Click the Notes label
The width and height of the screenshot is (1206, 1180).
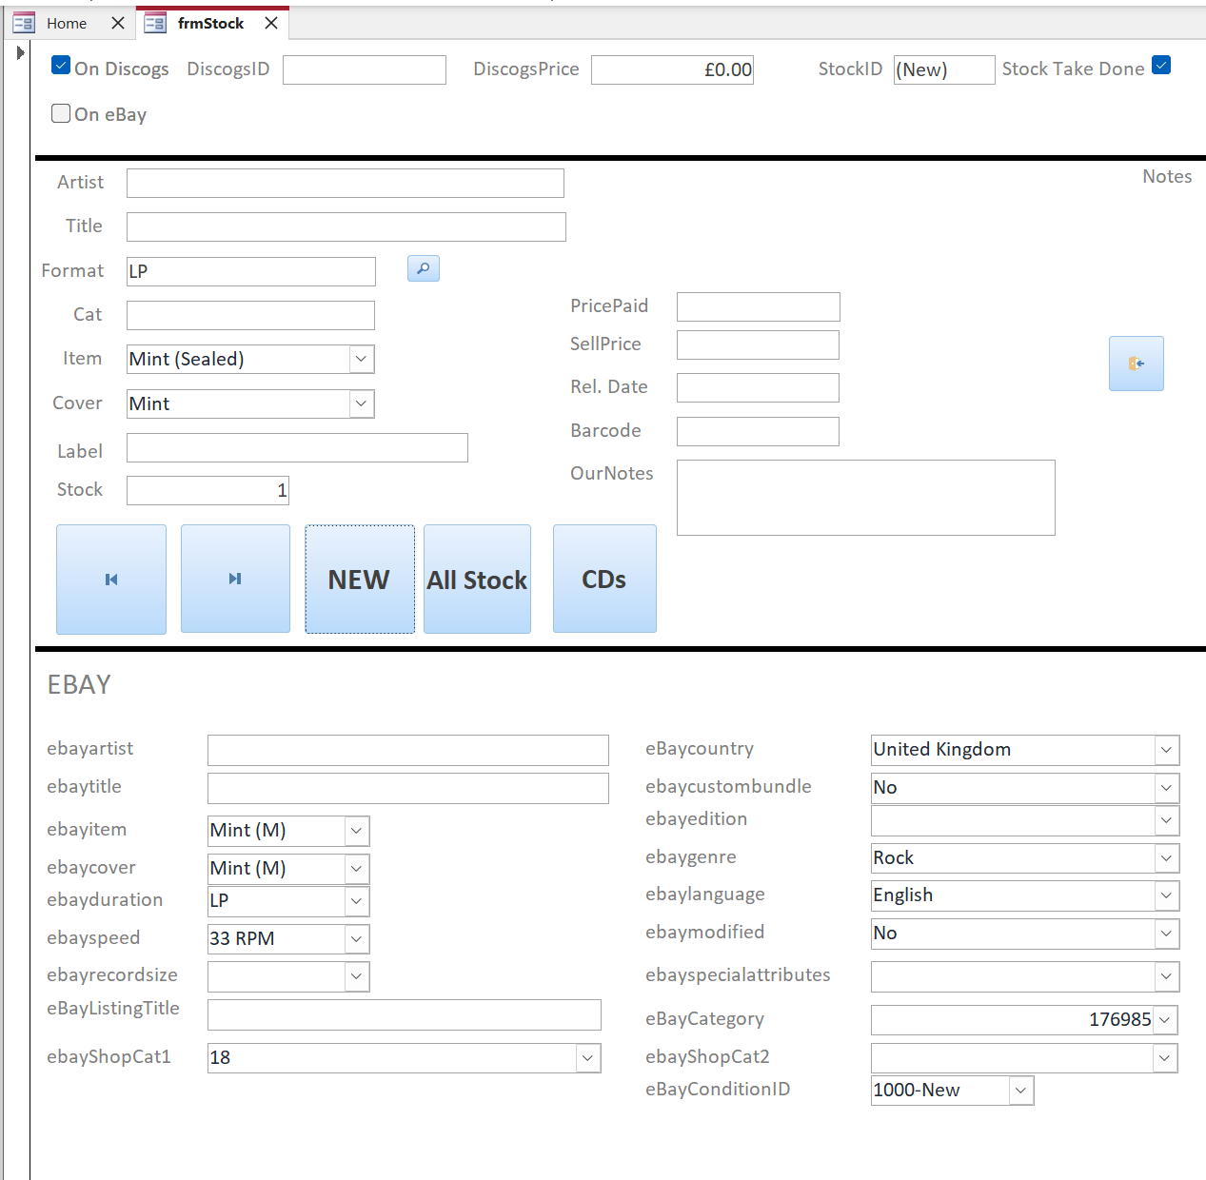click(1167, 176)
